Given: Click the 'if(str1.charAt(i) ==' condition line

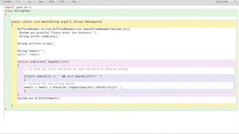Looking at the screenshot, I should [x=63, y=76].
